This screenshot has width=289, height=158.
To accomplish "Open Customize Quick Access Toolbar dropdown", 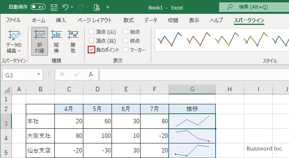I will (x=108, y=7).
